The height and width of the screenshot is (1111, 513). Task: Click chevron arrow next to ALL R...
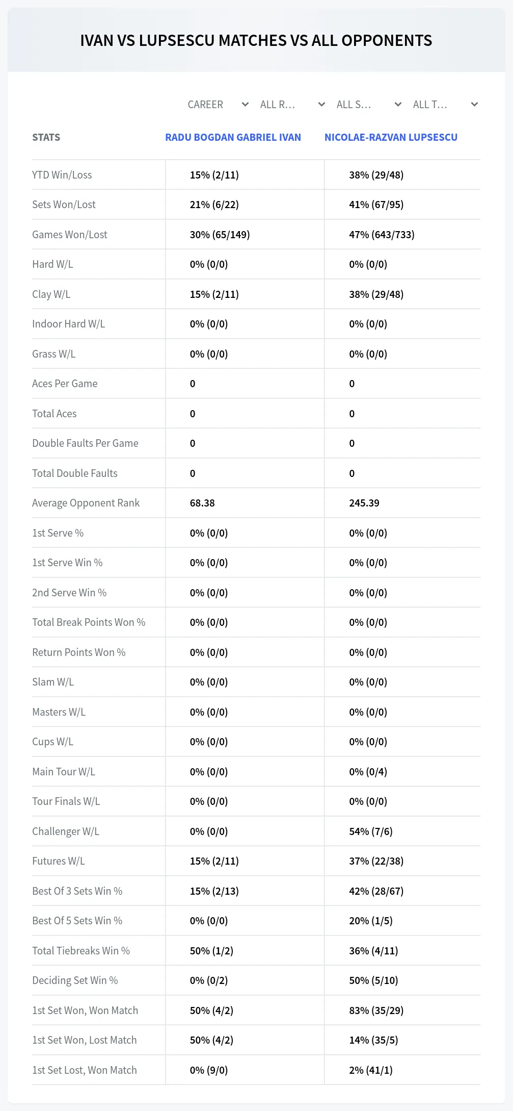321,105
